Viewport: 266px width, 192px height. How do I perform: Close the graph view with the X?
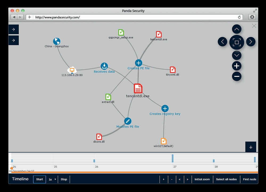(254, 26)
